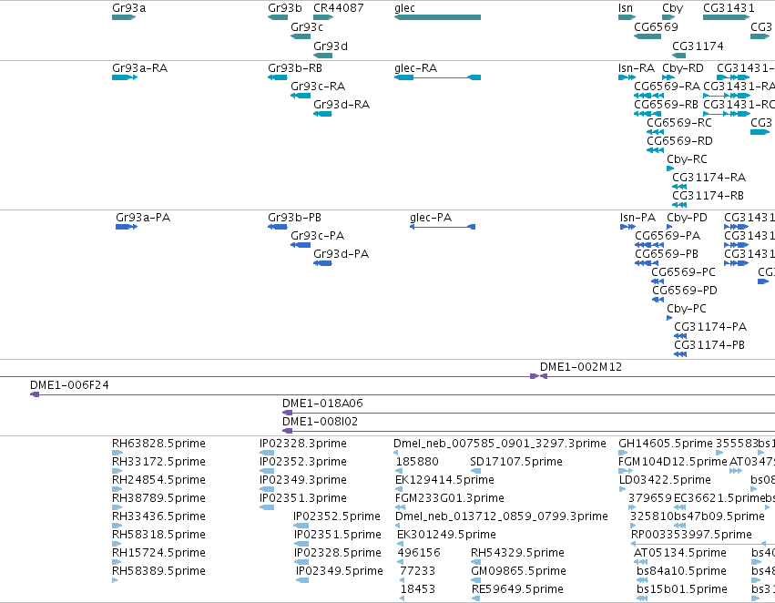
Task: Select protein Isn-PA
Action: 627,227
